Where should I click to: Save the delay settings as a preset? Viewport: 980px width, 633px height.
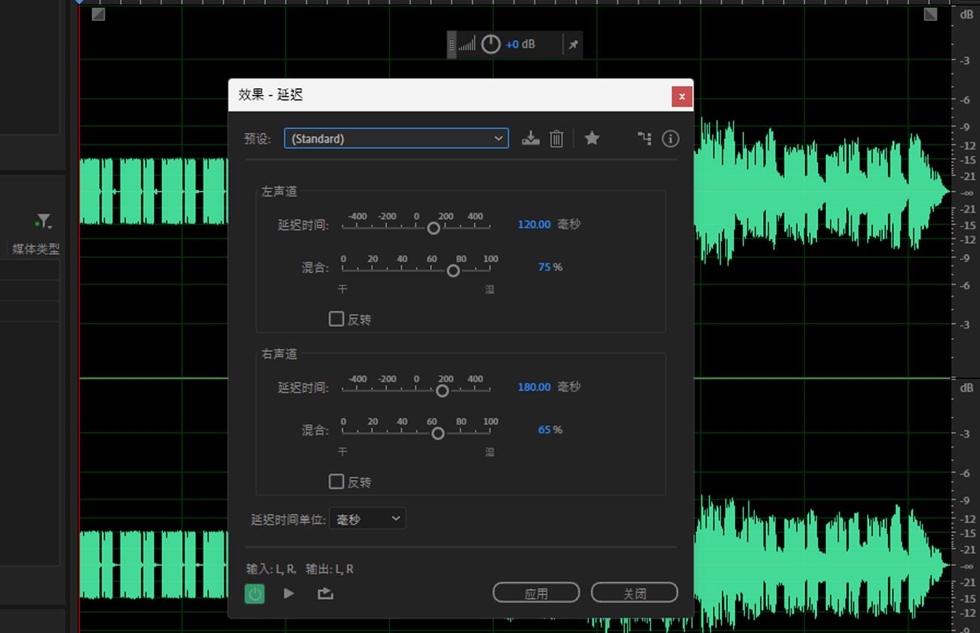531,139
